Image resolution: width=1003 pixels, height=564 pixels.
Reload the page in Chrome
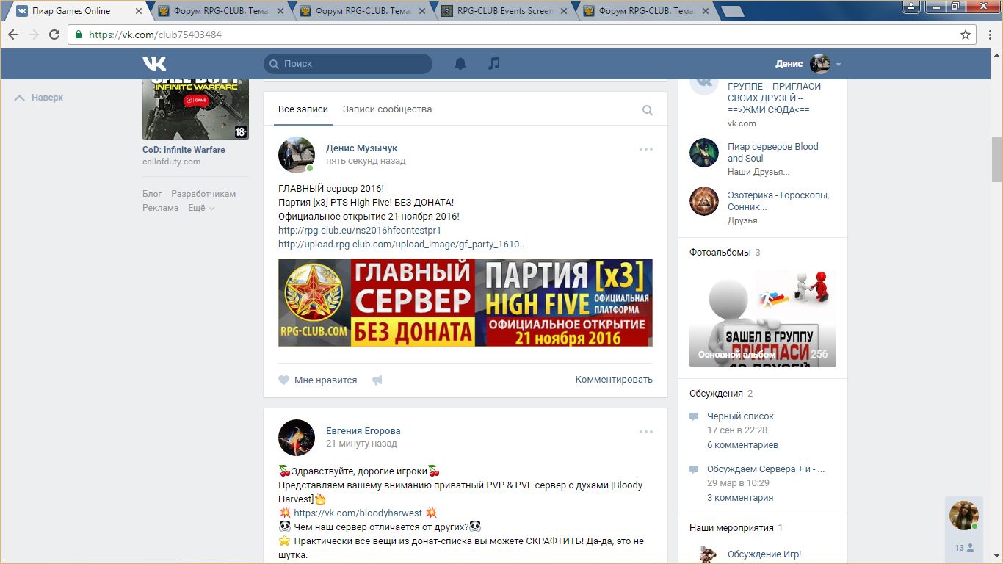54,35
